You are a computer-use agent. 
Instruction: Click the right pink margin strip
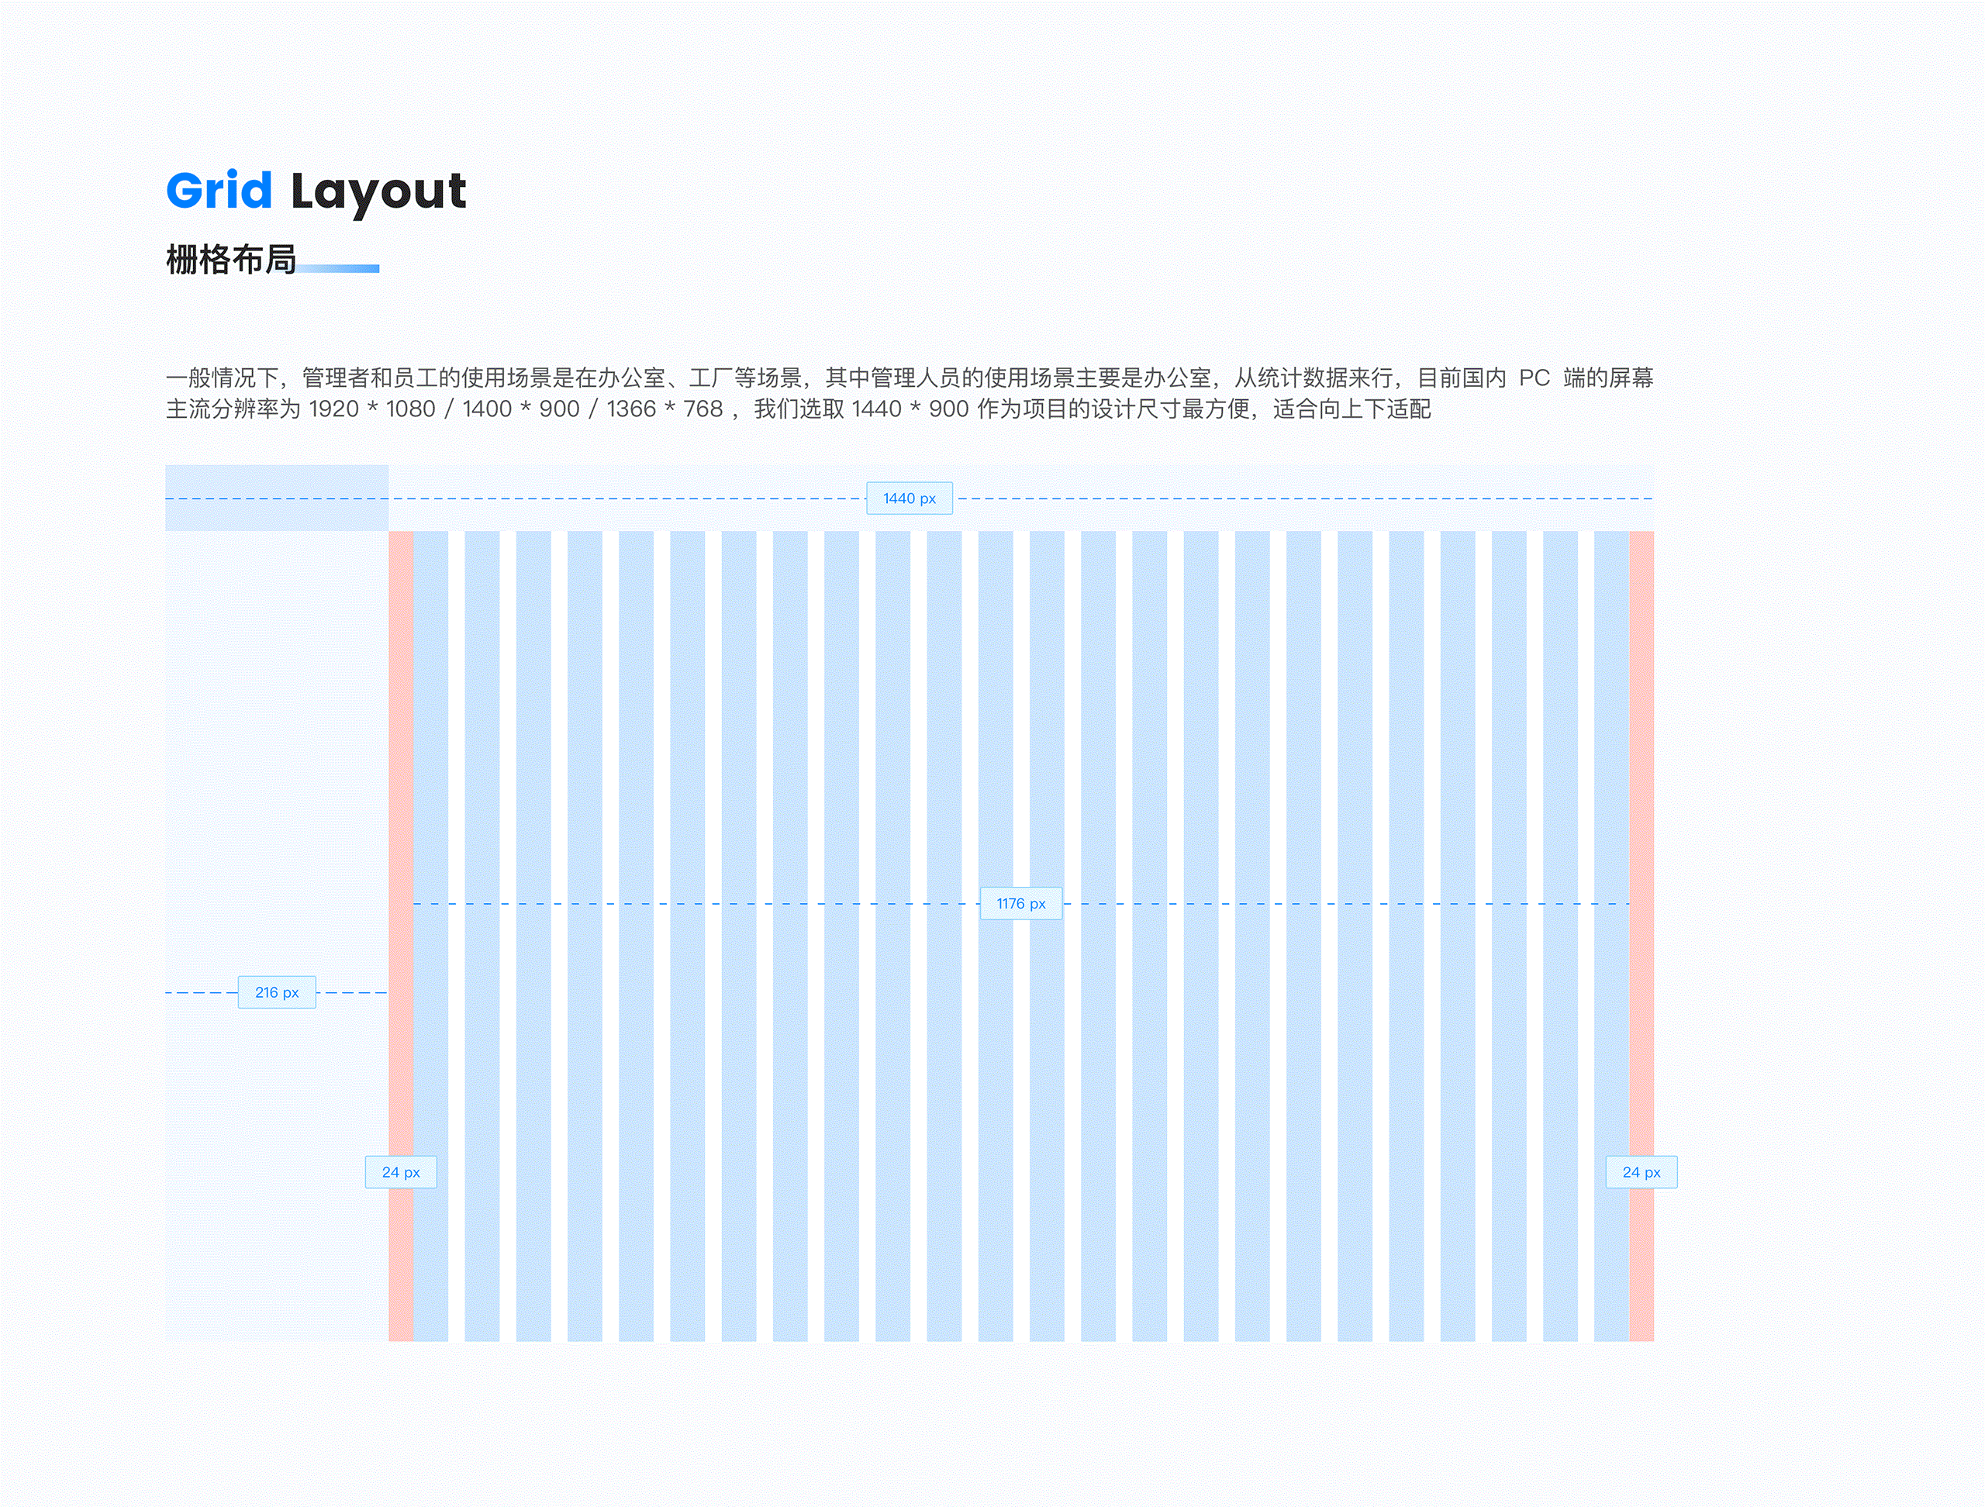[x=1642, y=936]
